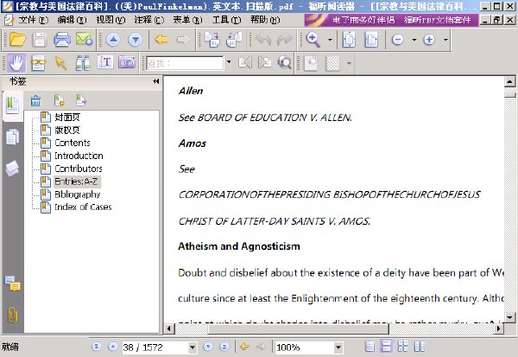Switch to facing pages layout

(x=402, y=347)
